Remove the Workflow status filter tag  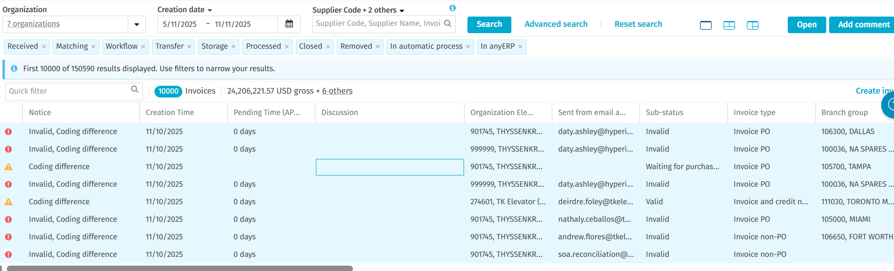pos(143,47)
